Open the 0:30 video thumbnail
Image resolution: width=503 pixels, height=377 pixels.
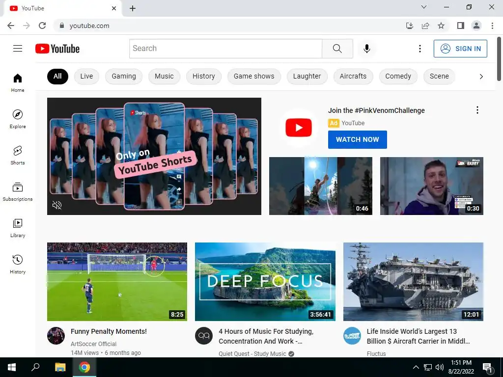point(431,186)
